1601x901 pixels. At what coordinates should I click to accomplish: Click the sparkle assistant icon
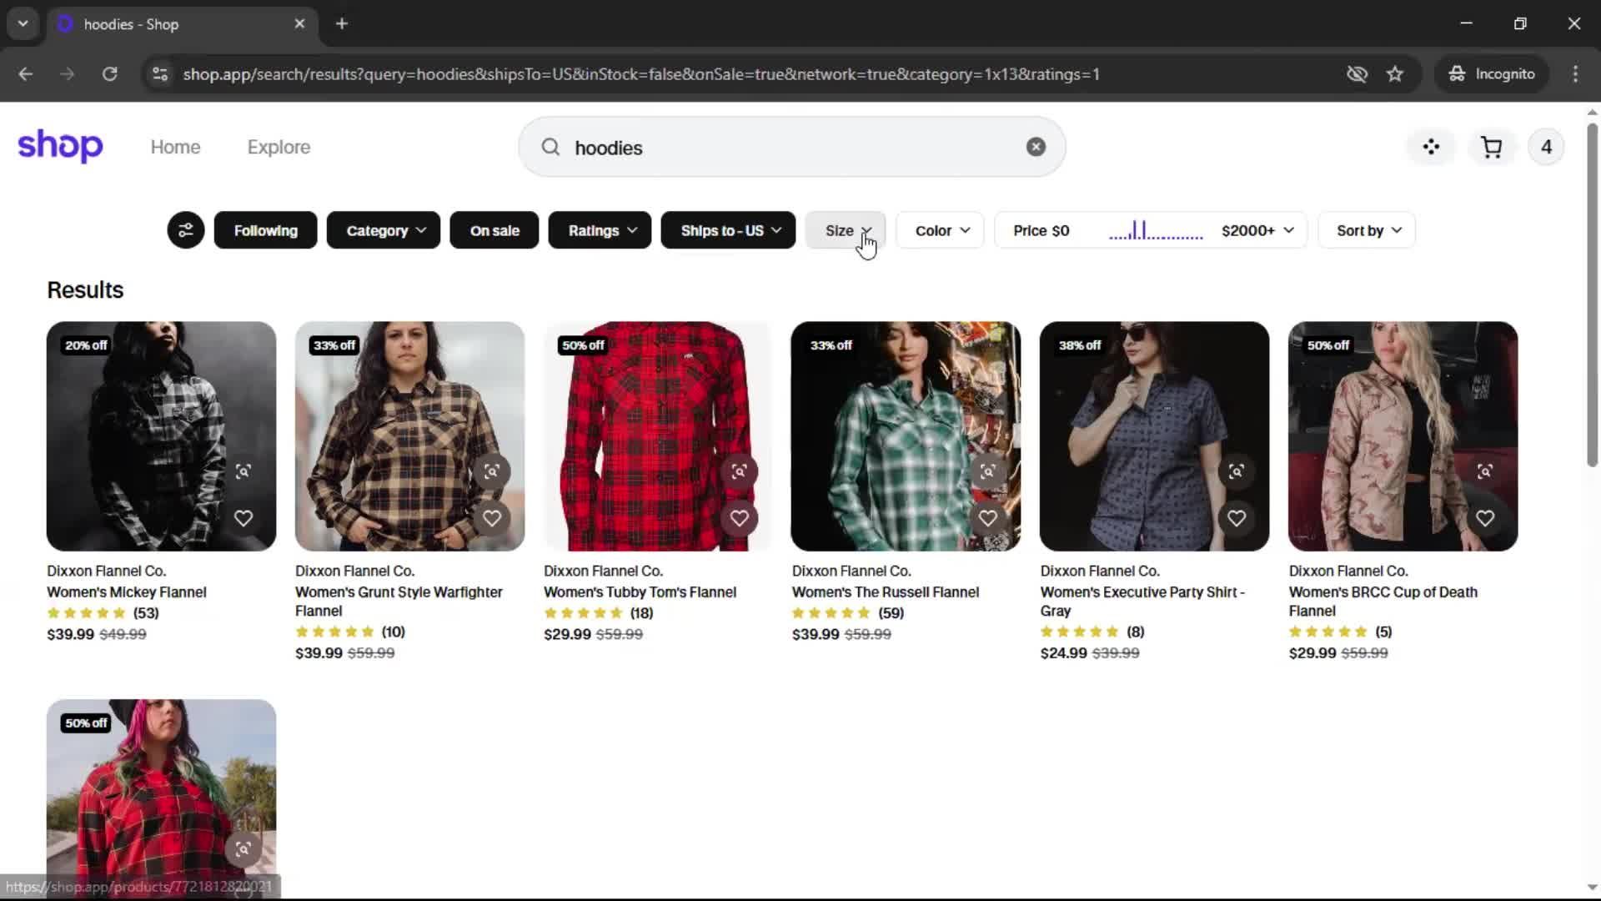pos(1431,148)
